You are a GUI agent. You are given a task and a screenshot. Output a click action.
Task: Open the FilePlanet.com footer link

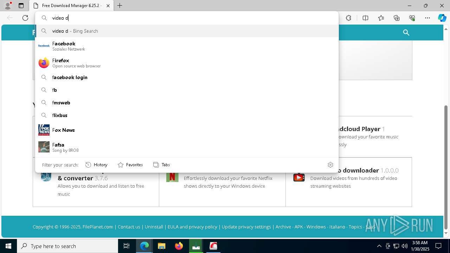[98, 227]
